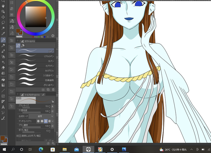This screenshot has height=153, width=211.
Task: Open the 合成モード blending mode dropdown
Action: (x=41, y=116)
